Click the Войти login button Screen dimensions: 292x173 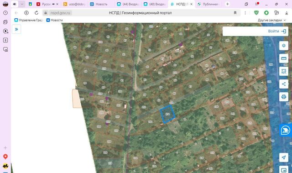pyautogui.click(x=277, y=31)
